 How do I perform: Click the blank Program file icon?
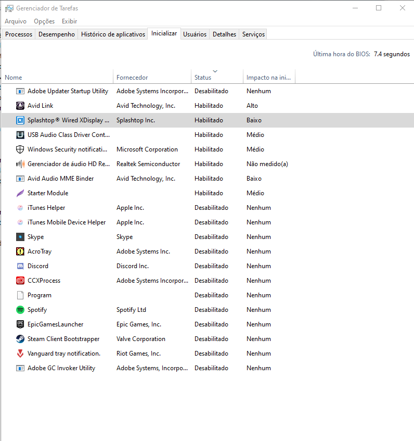(20, 295)
